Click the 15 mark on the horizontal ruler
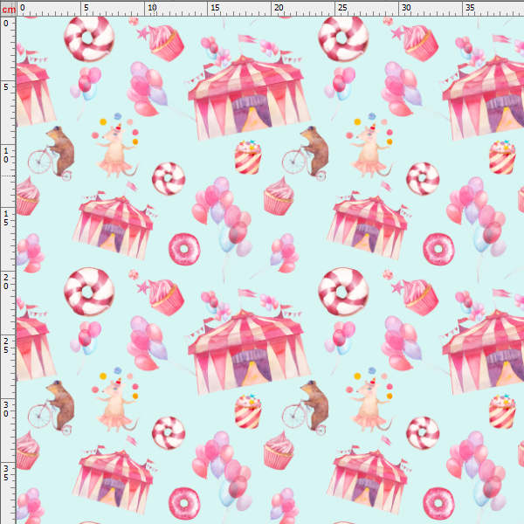Image resolution: width=524 pixels, height=524 pixels. (215, 7)
